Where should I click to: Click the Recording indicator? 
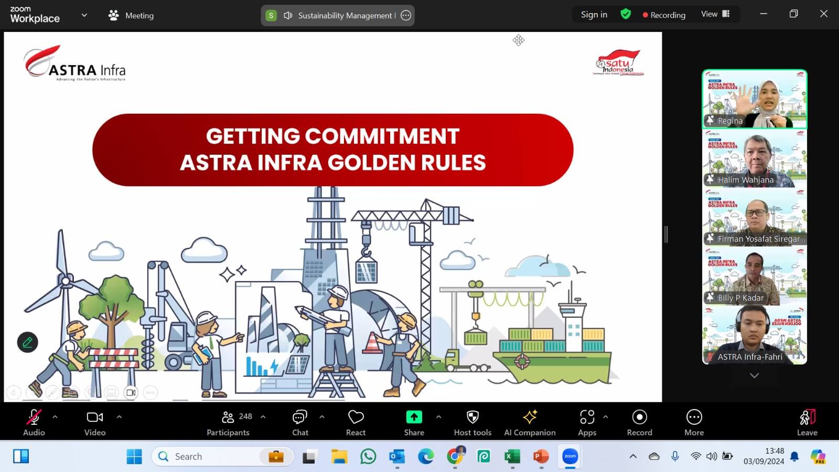(664, 15)
